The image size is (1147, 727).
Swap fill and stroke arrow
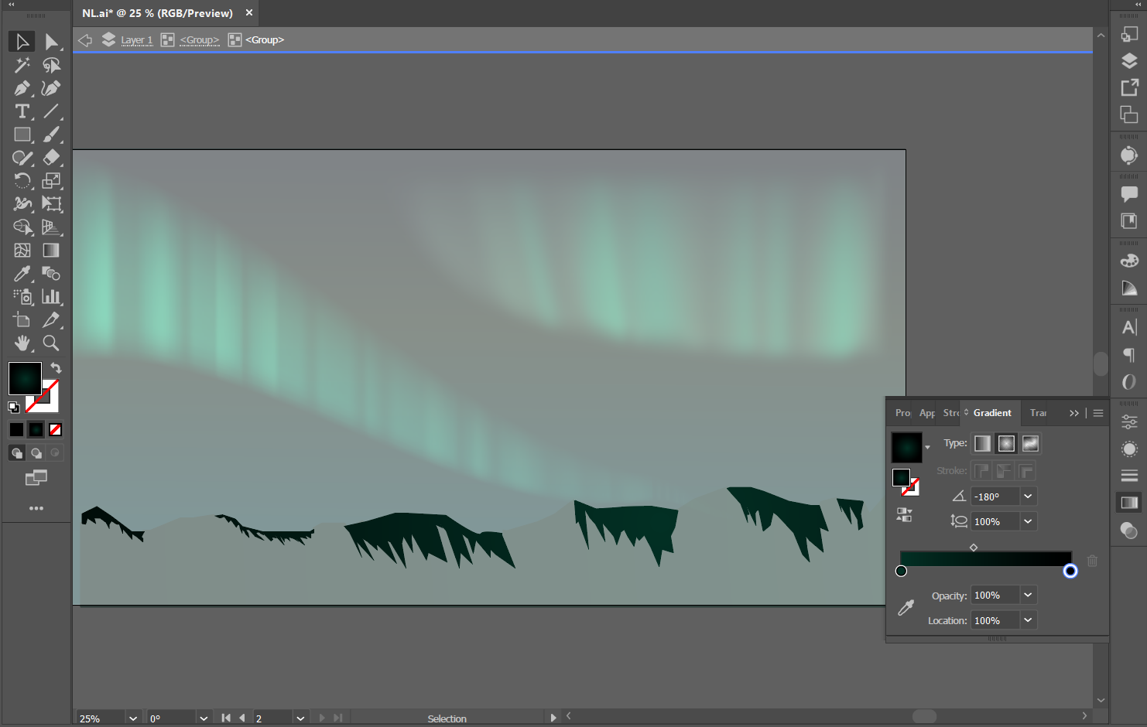56,368
